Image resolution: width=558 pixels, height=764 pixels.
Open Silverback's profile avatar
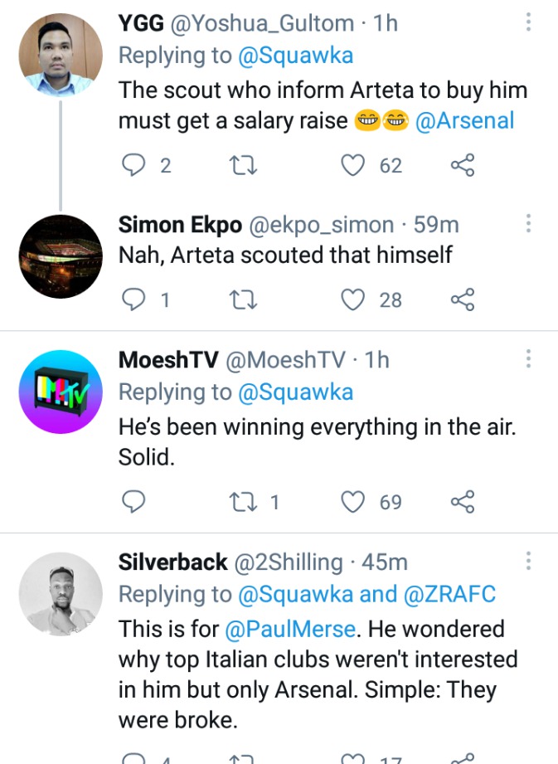pos(61,595)
